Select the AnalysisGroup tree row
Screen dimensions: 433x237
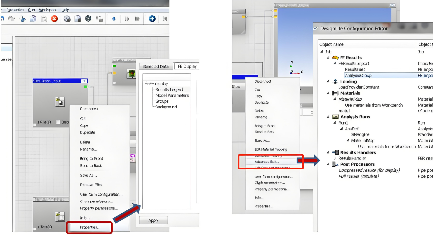point(358,75)
